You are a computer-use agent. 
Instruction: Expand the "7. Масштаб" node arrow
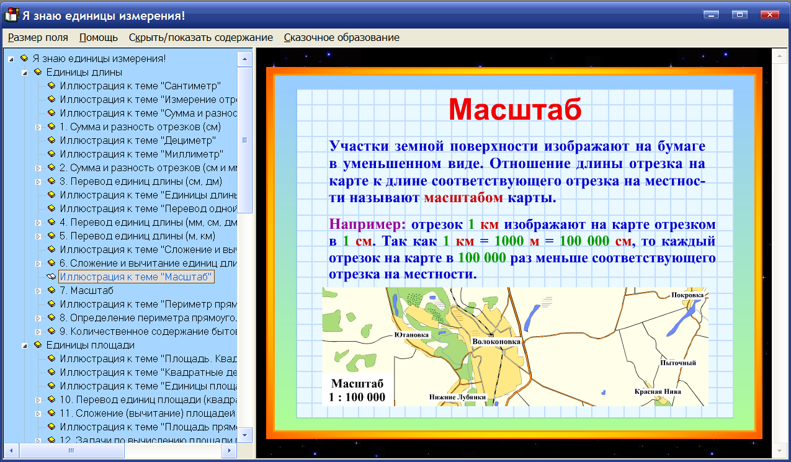coord(38,291)
